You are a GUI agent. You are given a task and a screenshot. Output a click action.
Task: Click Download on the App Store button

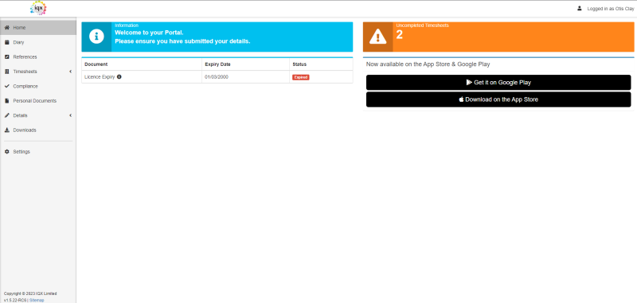coord(498,99)
